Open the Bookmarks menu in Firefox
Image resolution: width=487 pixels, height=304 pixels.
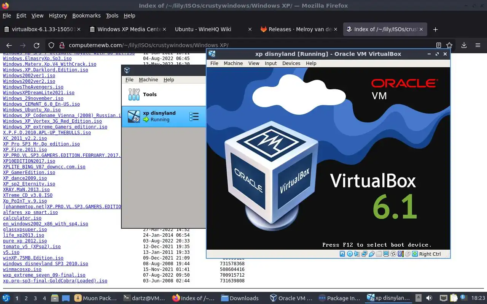click(x=86, y=16)
